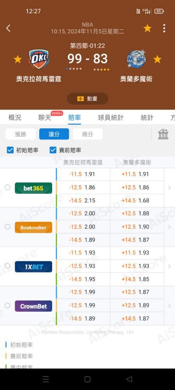Switch to the 賠率 odds tab

coord(74,117)
